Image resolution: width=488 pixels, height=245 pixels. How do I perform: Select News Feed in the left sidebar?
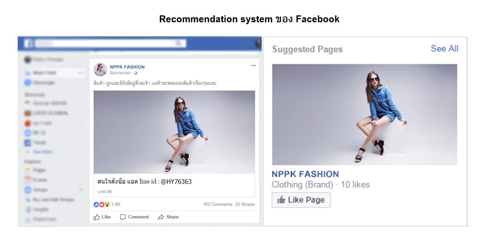click(44, 73)
